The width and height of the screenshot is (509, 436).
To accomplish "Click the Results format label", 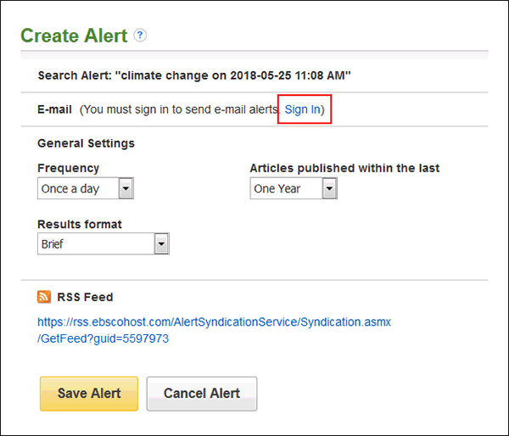I will (80, 224).
